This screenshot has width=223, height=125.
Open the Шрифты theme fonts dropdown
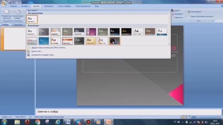point(178,14)
